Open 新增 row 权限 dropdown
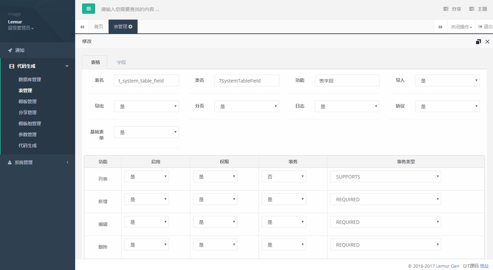Image resolution: width=493 pixels, height=270 pixels. 215,199
